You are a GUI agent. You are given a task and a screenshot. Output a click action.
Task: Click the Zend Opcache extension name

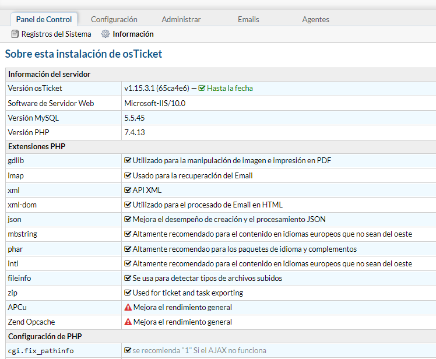tap(31, 322)
